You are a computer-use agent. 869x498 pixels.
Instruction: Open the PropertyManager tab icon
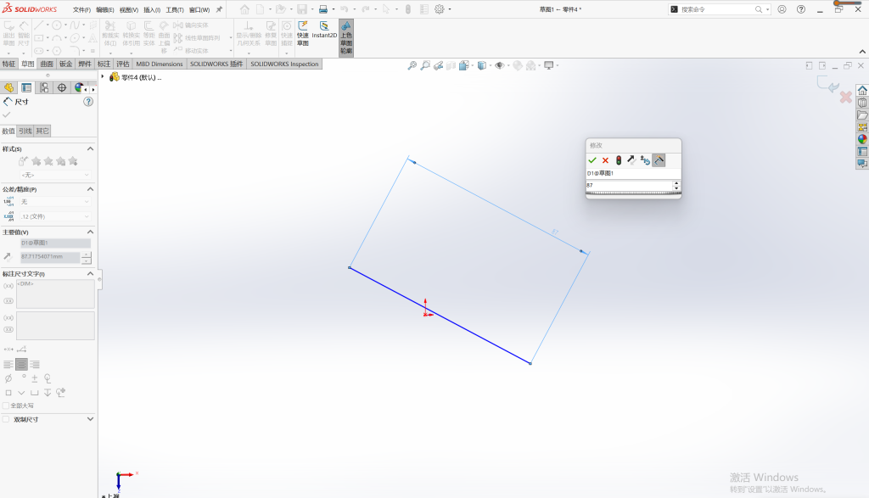tap(26, 87)
